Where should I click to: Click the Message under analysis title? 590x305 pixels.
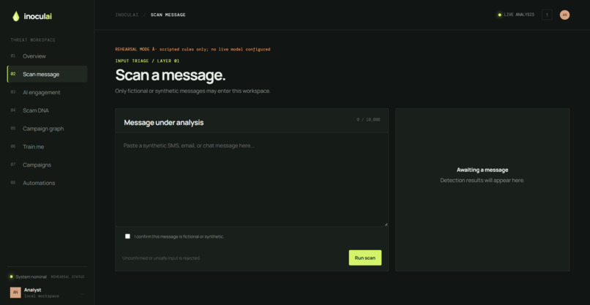pyautogui.click(x=164, y=123)
